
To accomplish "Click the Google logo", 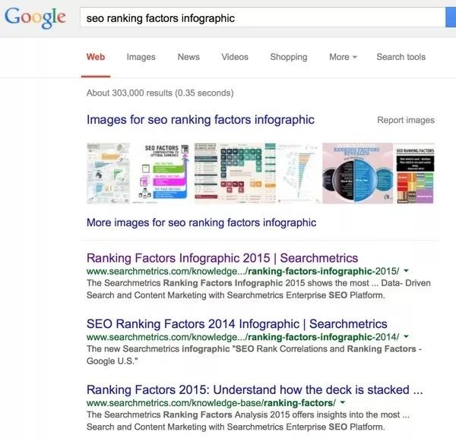I will click(x=35, y=17).
